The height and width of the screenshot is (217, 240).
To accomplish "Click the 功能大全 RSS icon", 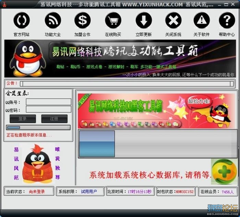I will pyautogui.click(x=53, y=20).
